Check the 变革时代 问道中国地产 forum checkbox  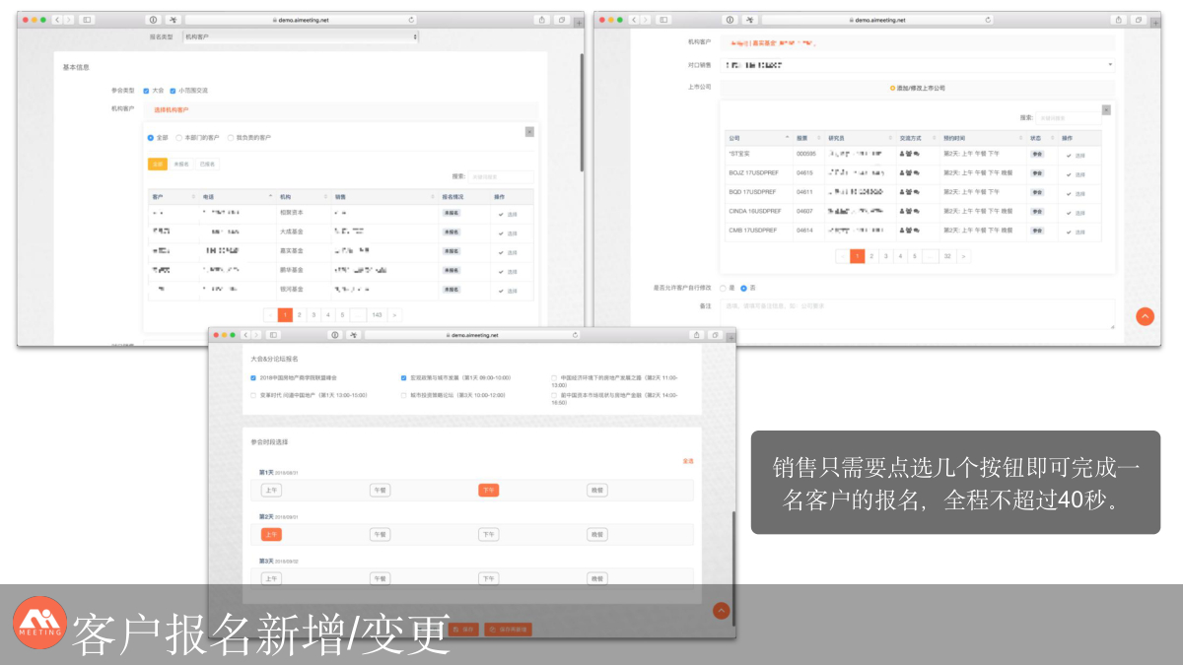253,395
